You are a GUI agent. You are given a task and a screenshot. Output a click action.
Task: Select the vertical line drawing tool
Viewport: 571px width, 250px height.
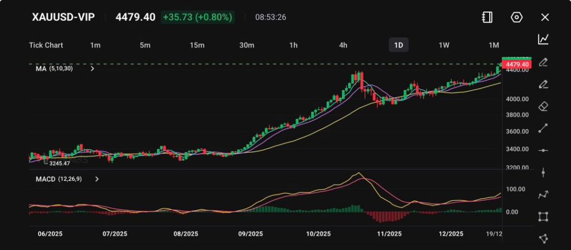(543, 173)
